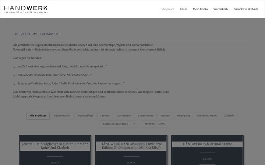Filter by Konzentrate

146,115
